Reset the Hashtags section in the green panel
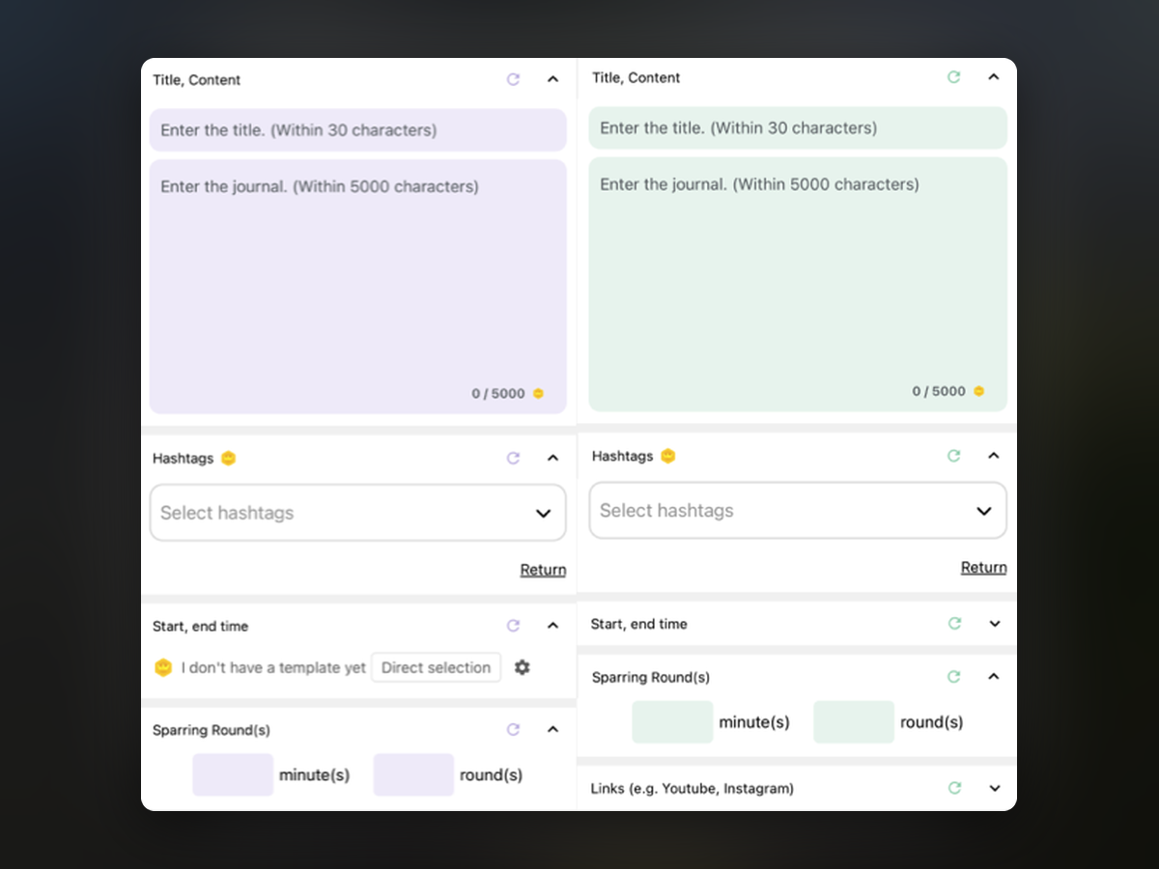 point(953,456)
